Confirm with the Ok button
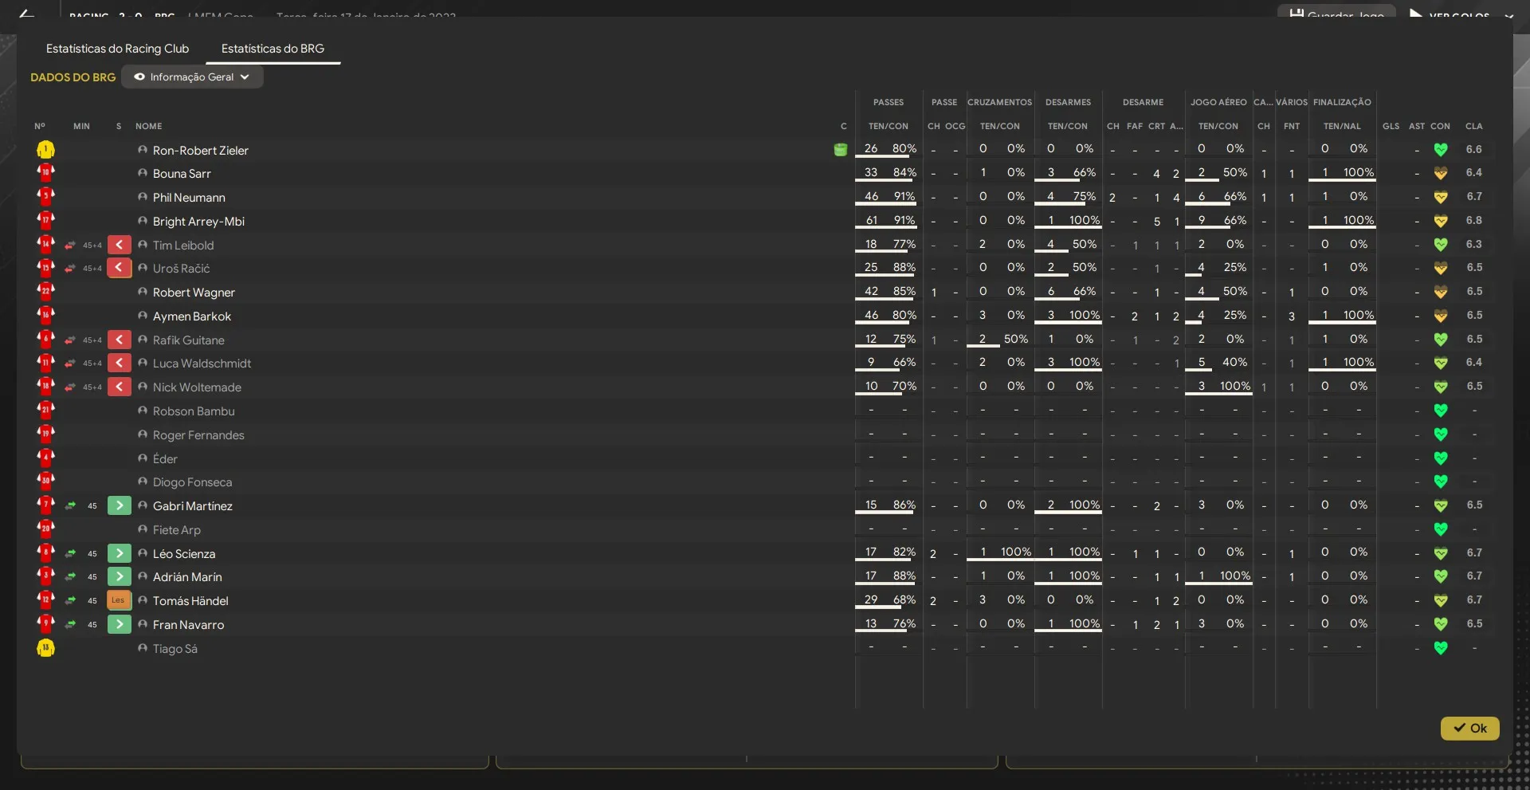The width and height of the screenshot is (1530, 790). 1469,728
